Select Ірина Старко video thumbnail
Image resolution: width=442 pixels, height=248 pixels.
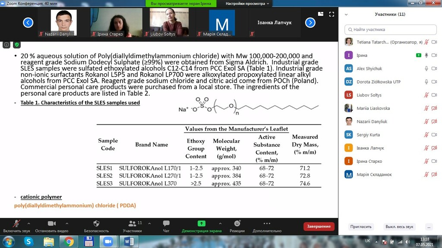click(116, 22)
